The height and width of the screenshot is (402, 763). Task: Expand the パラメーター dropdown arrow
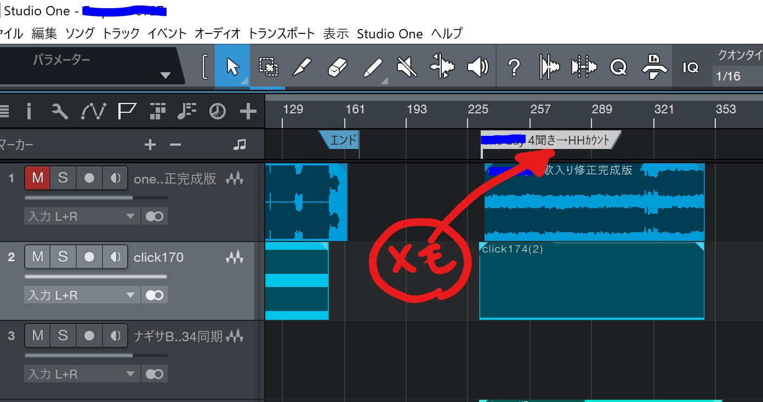pos(166,75)
